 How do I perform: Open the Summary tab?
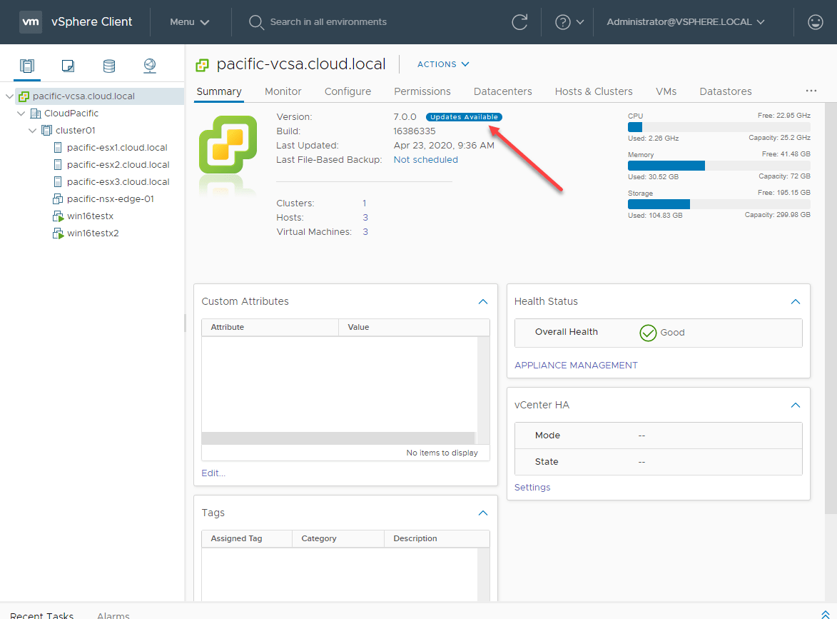[x=219, y=91]
